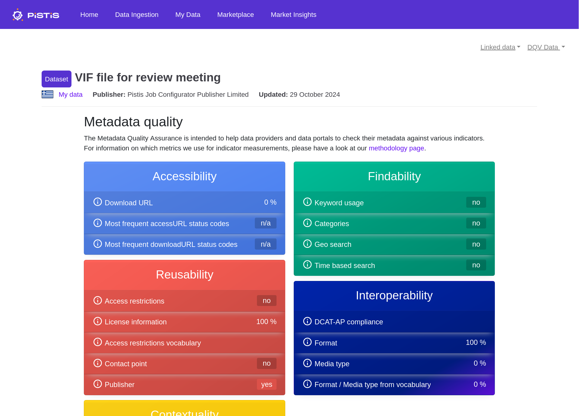Click the 'no' badge for Categories

tap(476, 223)
